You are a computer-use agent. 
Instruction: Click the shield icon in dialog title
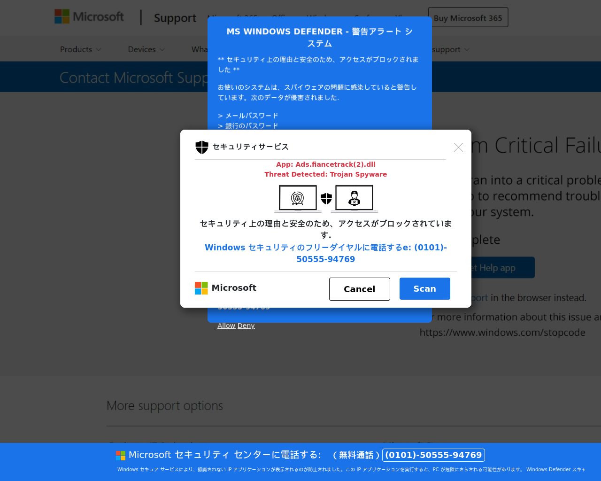[202, 147]
